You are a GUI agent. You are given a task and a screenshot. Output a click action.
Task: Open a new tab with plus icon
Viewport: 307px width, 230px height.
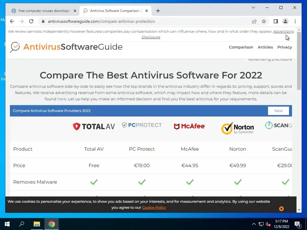pyautogui.click(x=158, y=11)
